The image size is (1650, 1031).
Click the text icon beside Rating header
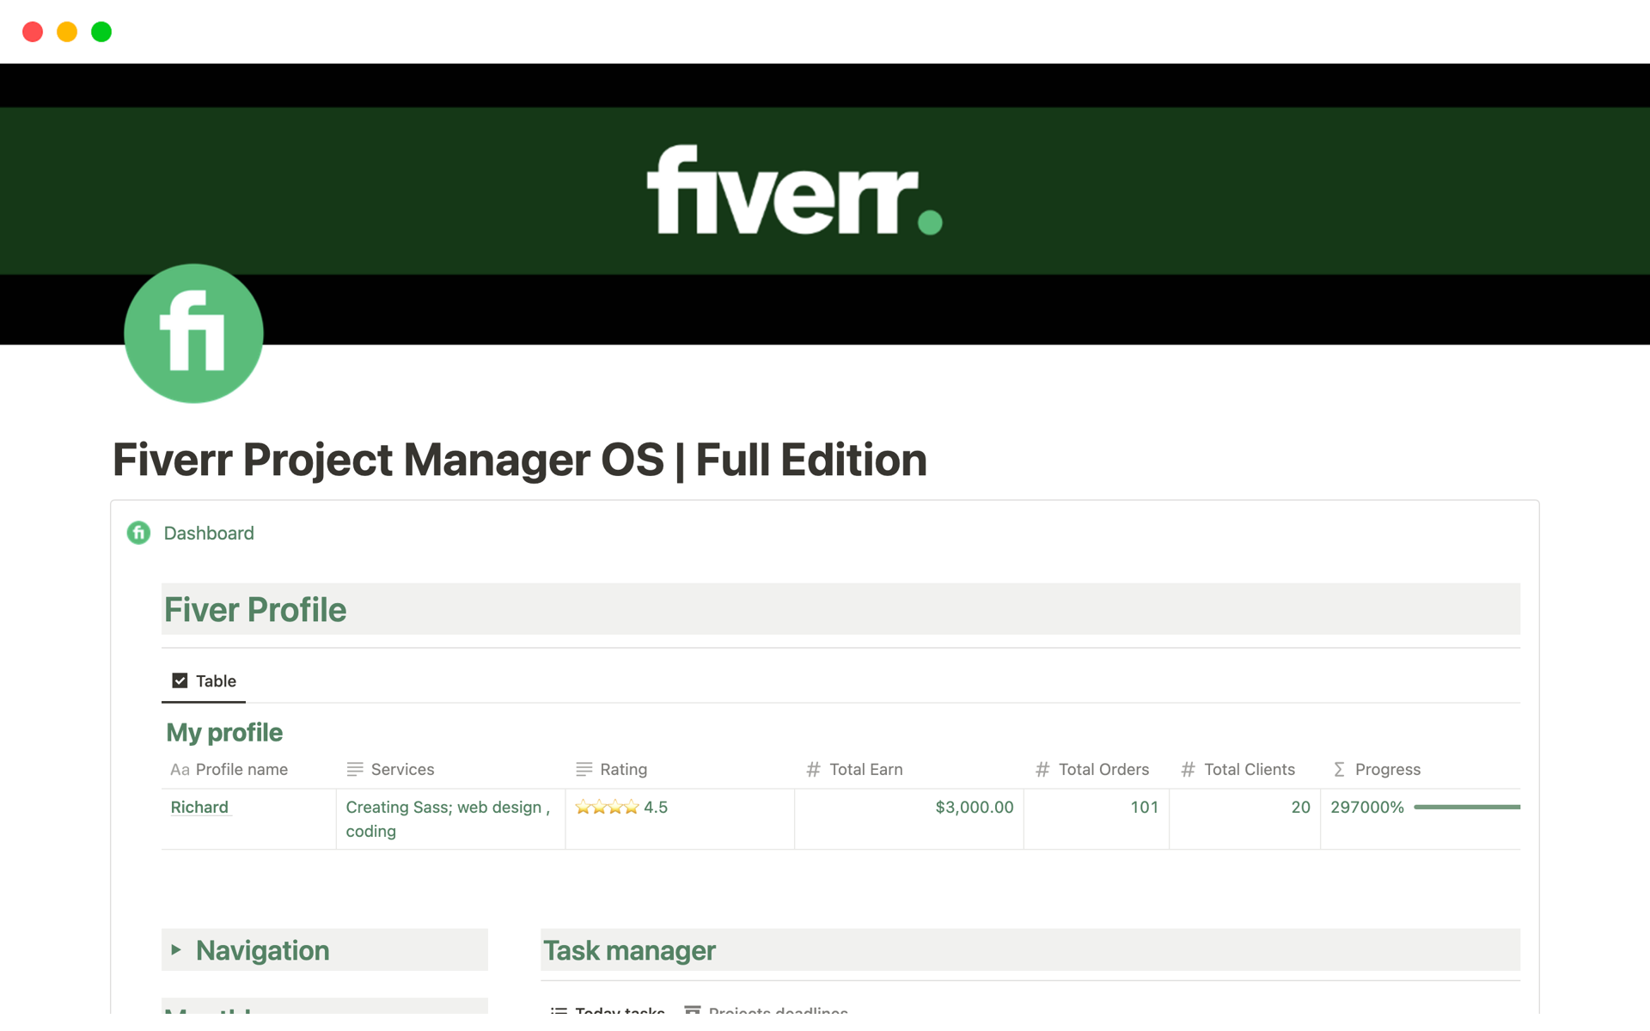click(x=584, y=769)
